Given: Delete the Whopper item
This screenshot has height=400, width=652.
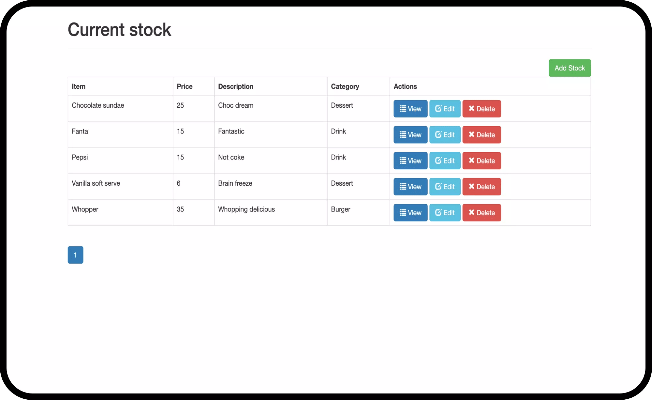Looking at the screenshot, I should click(482, 213).
